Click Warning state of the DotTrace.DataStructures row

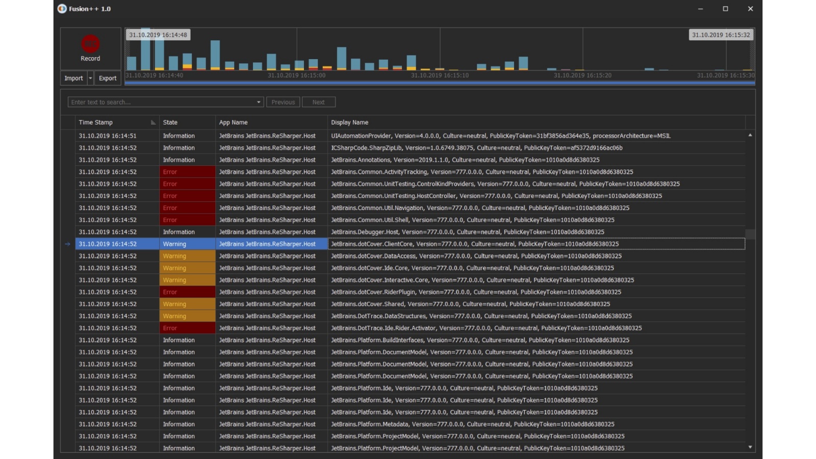click(187, 316)
